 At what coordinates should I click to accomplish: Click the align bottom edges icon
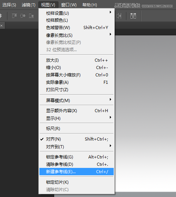(x=31, y=16)
